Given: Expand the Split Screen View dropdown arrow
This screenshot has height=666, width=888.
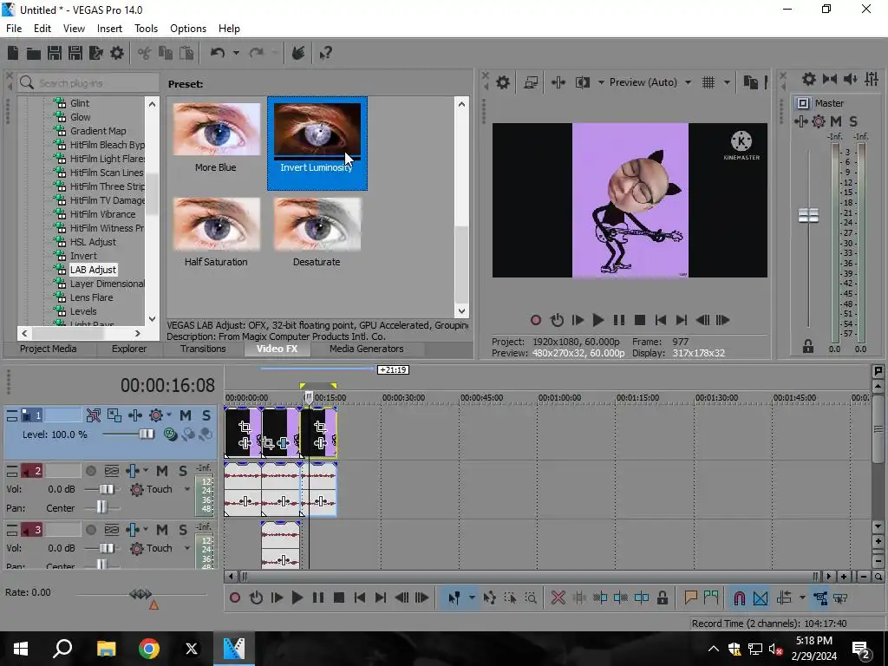Looking at the screenshot, I should pyautogui.click(x=601, y=82).
